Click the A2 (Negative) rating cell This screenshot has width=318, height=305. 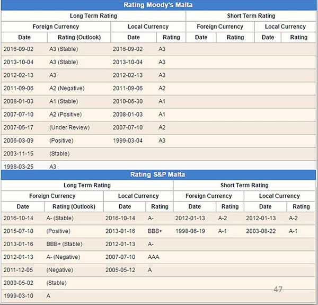click(x=67, y=88)
